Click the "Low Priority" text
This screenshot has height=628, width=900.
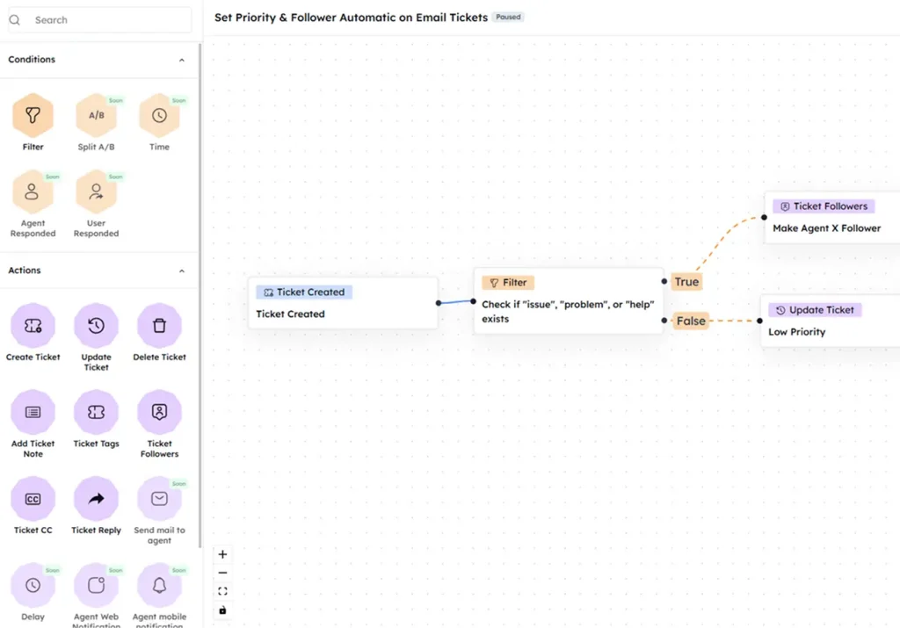click(796, 332)
